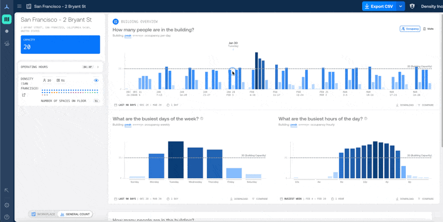This screenshot has height=222, width=443.
Task: Compare the busiest hours of day chart
Action: point(425,199)
